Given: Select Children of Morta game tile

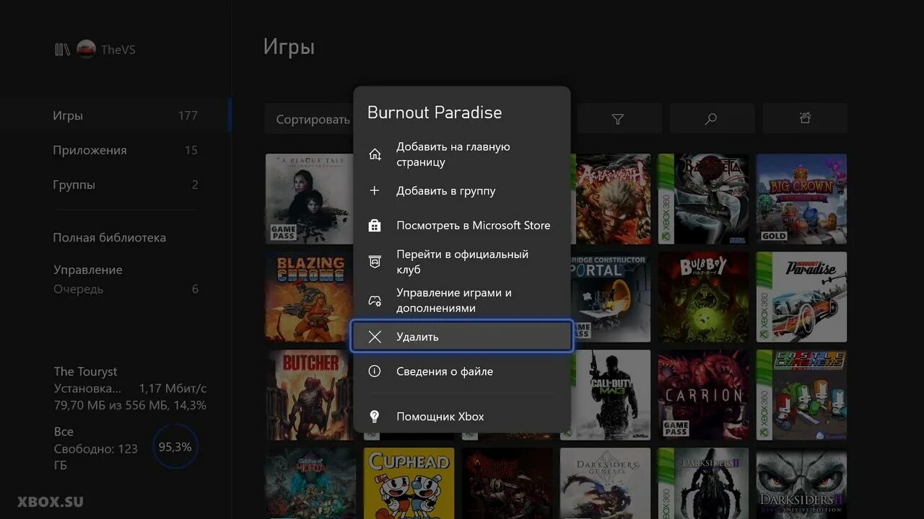Looking at the screenshot, I should click(x=310, y=483).
